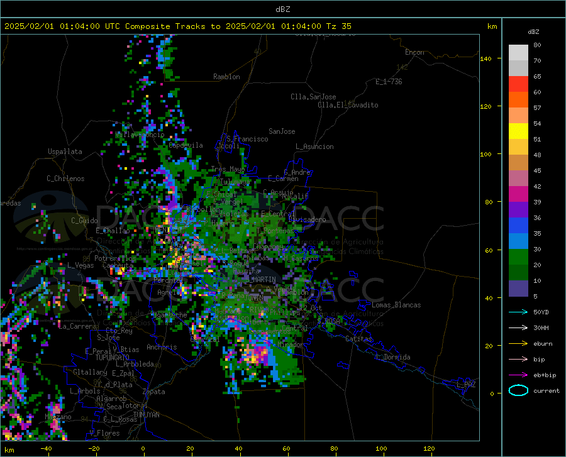Screen dimensions: 566x457
Task: Select the red 60-65 dBZ color band
Action: 518,84
